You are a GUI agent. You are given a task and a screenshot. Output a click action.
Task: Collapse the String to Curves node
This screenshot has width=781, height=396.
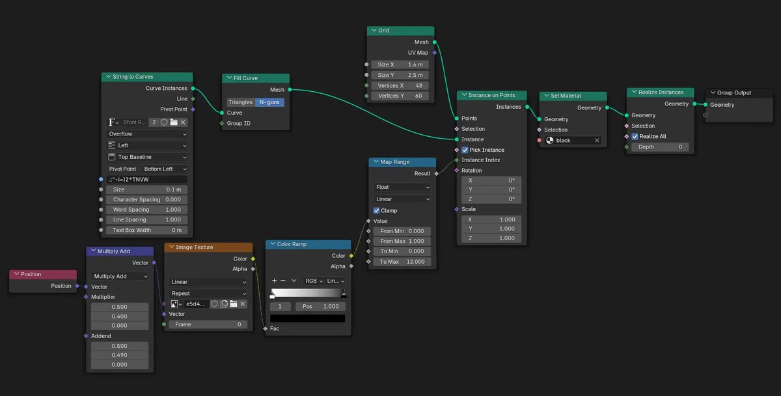click(x=108, y=77)
